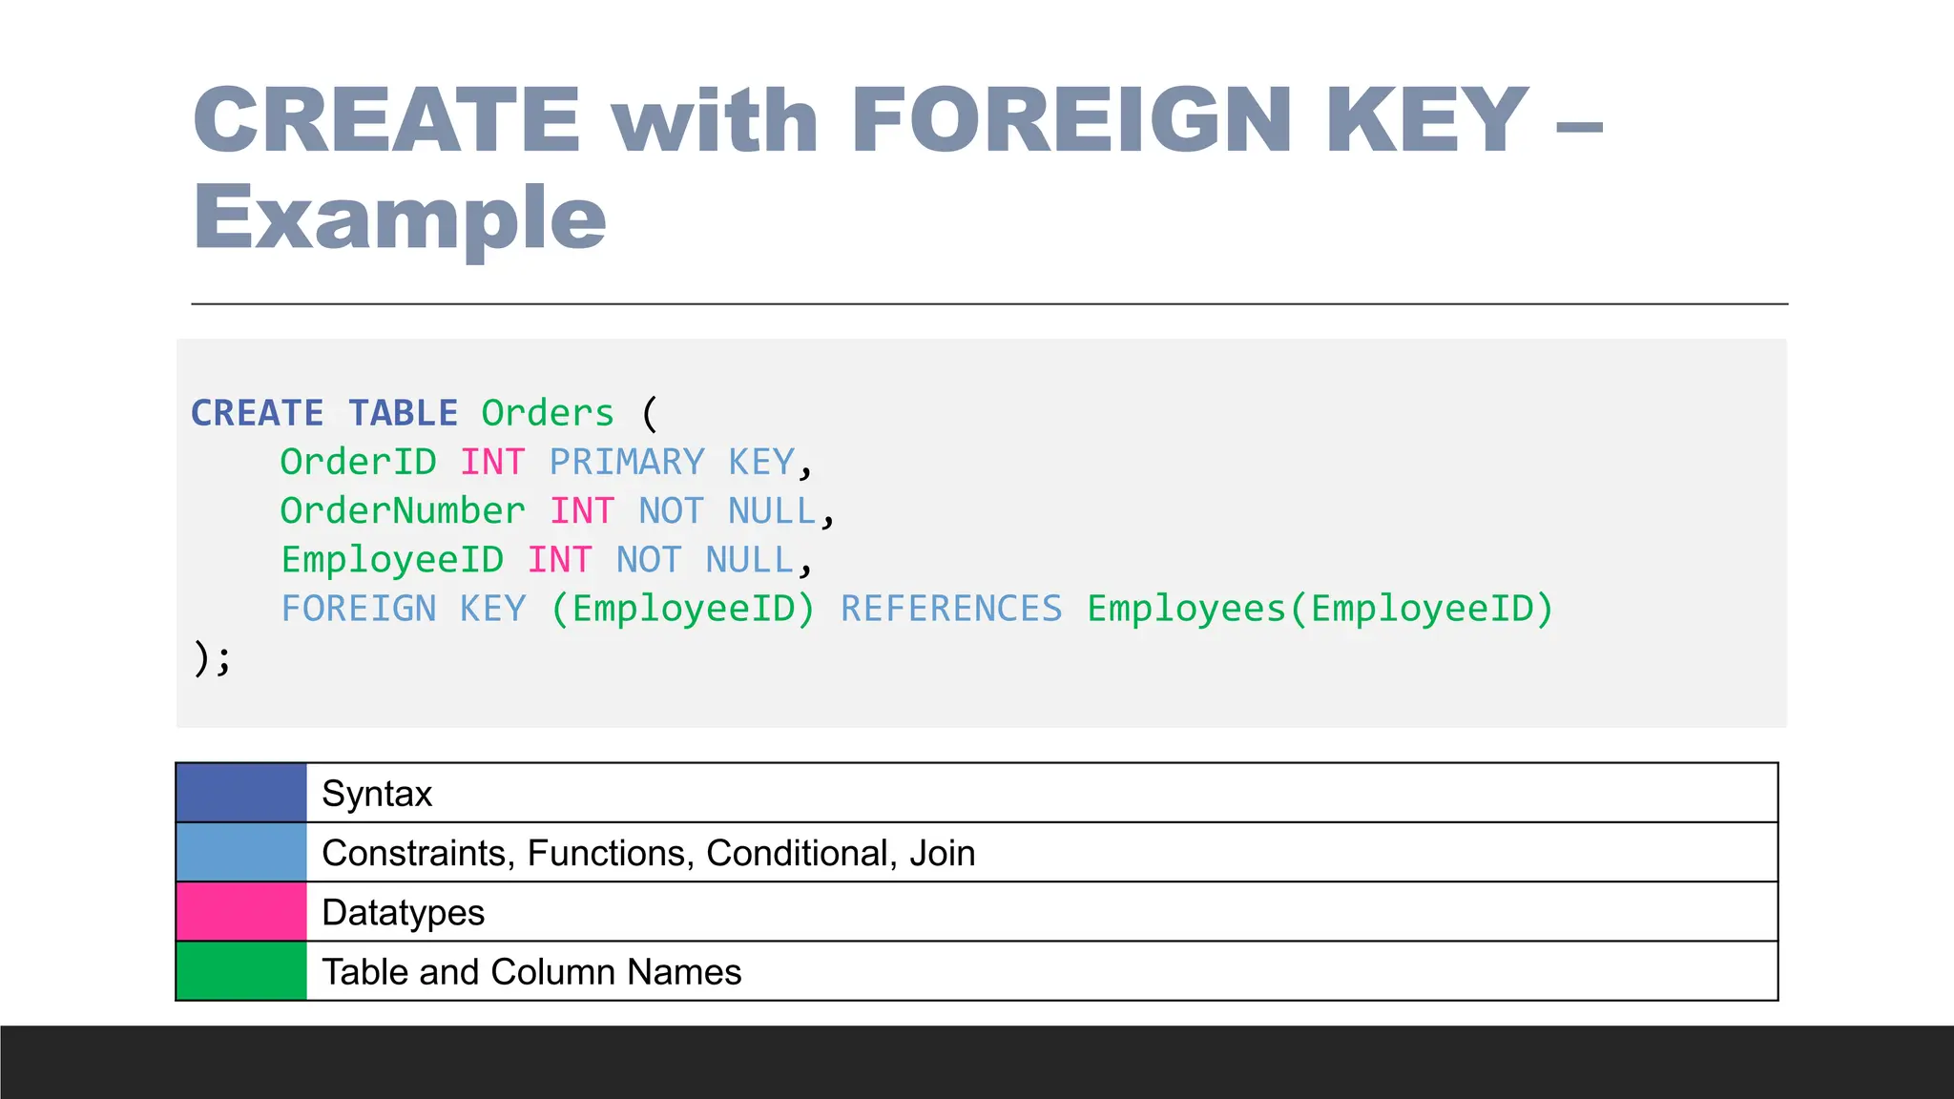Click the 'OrderID' column name
Image resolution: width=1954 pixels, height=1099 pixels.
[x=359, y=462]
